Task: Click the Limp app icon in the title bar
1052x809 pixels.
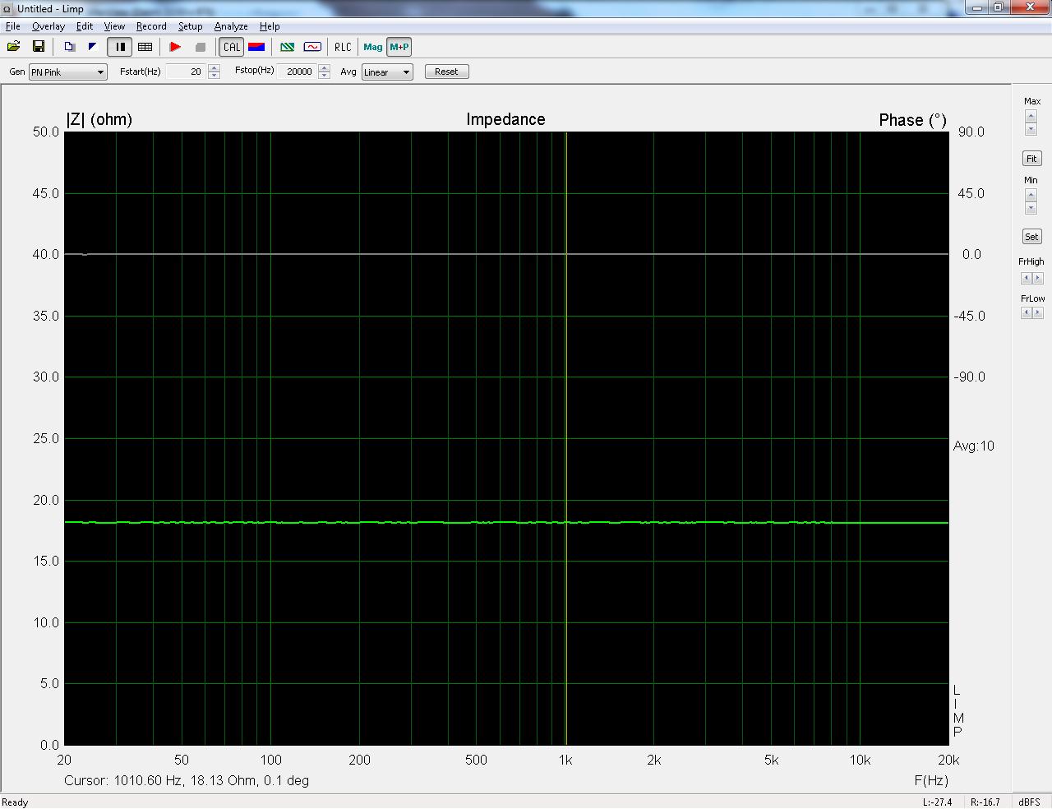Action: [x=8, y=8]
